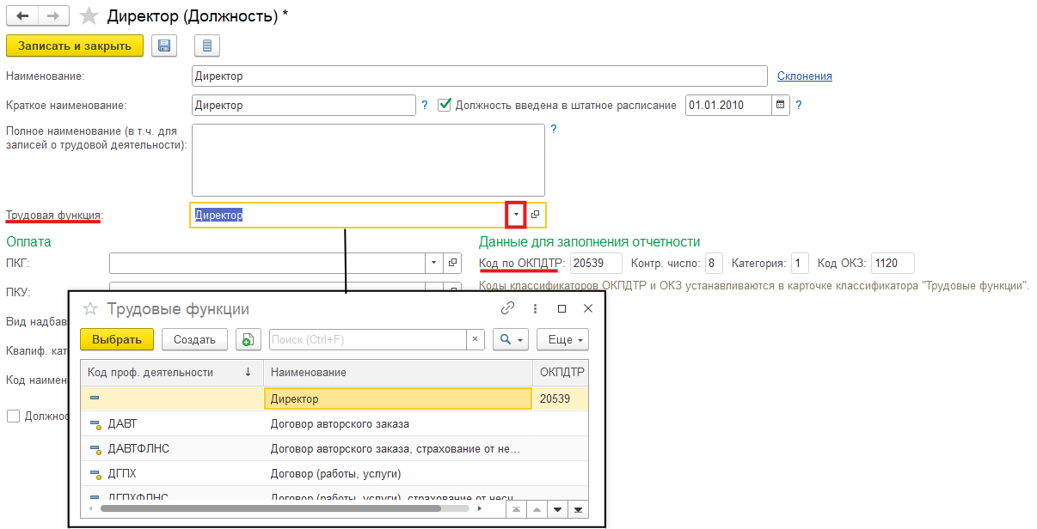Click the Код ОКЗ field 1120
The height and width of the screenshot is (529, 1037).
click(x=893, y=264)
